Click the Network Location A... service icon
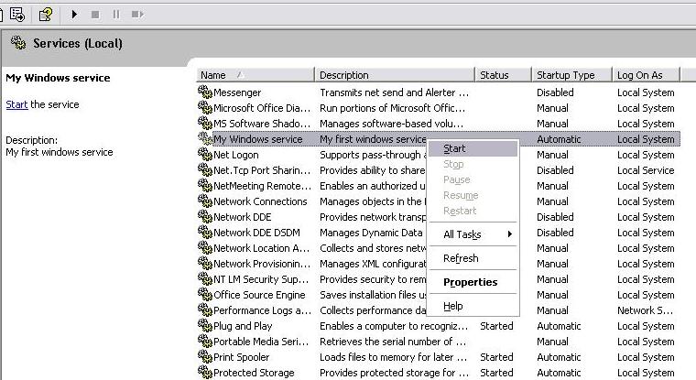Image resolution: width=696 pixels, height=380 pixels. point(204,247)
